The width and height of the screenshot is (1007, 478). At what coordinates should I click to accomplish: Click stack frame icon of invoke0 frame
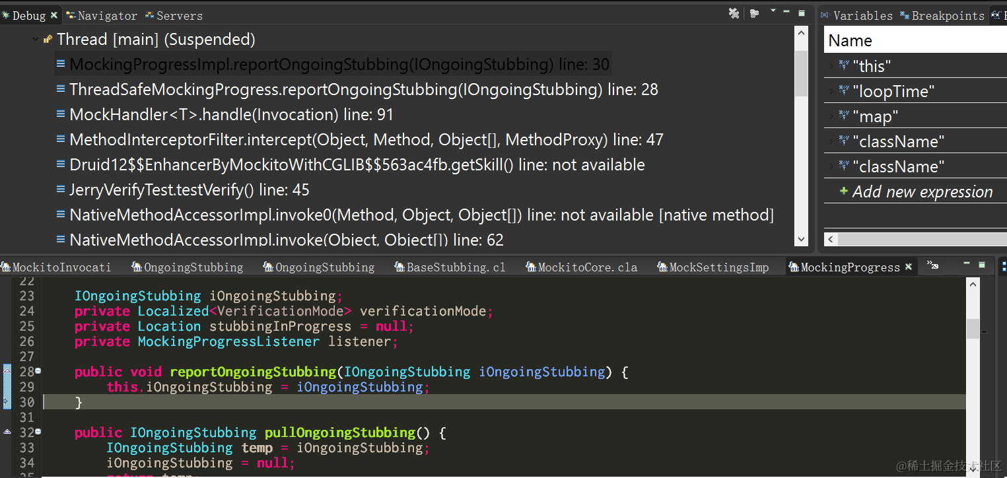pos(61,215)
